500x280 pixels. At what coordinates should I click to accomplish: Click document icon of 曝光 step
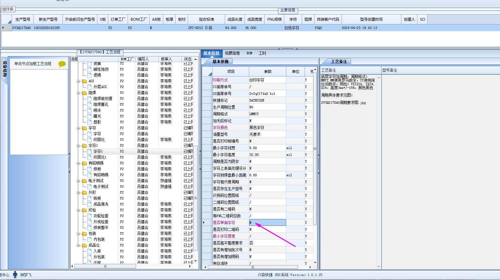click(x=89, y=116)
